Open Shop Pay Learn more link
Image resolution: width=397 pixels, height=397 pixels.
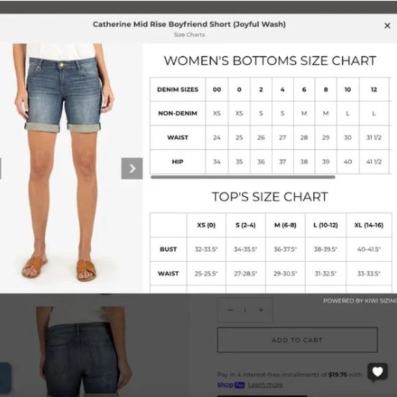click(x=266, y=385)
